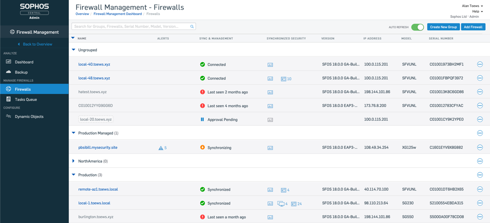This screenshot has width=490, height=223.
Task: Expand the NorthAmerica group
Action: pos(74,161)
